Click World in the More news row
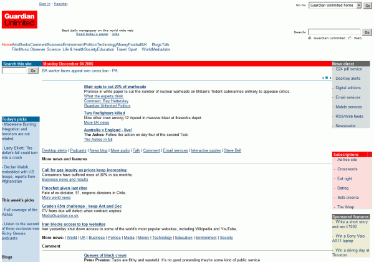This screenshot has height=262, width=374. click(x=72, y=238)
